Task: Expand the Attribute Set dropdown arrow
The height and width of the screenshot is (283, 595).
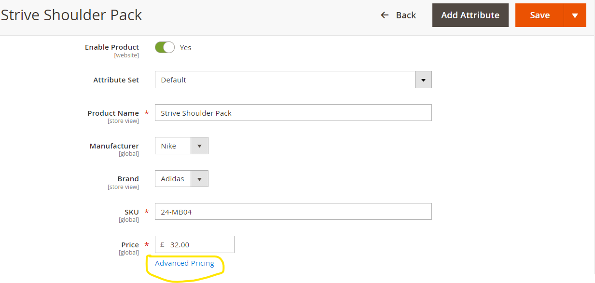Action: pos(423,80)
